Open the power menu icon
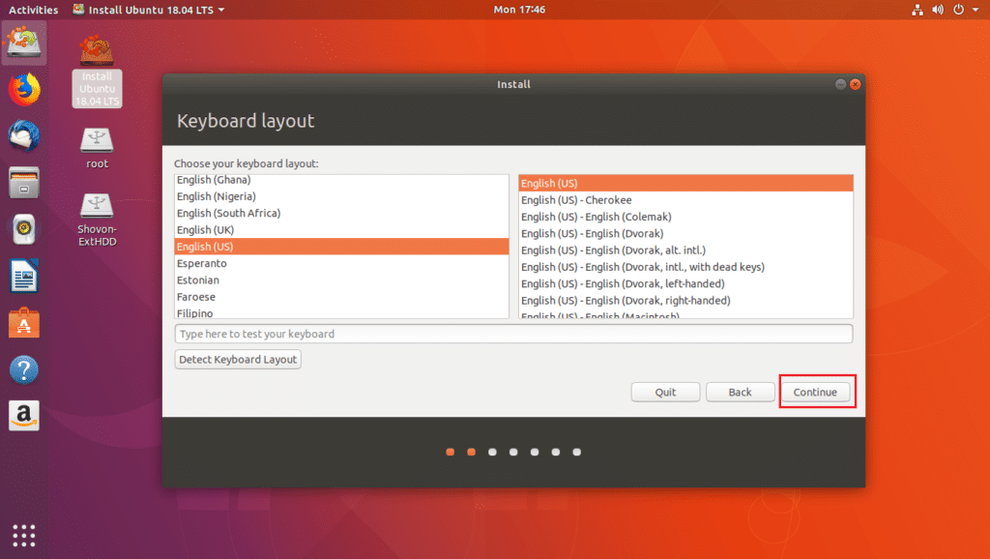 (x=958, y=10)
